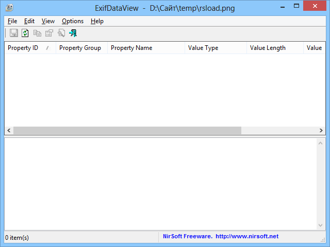Viewport: 330px width, 247px height.
Task: Click the Properties toolbar icon
Action: (x=49, y=33)
